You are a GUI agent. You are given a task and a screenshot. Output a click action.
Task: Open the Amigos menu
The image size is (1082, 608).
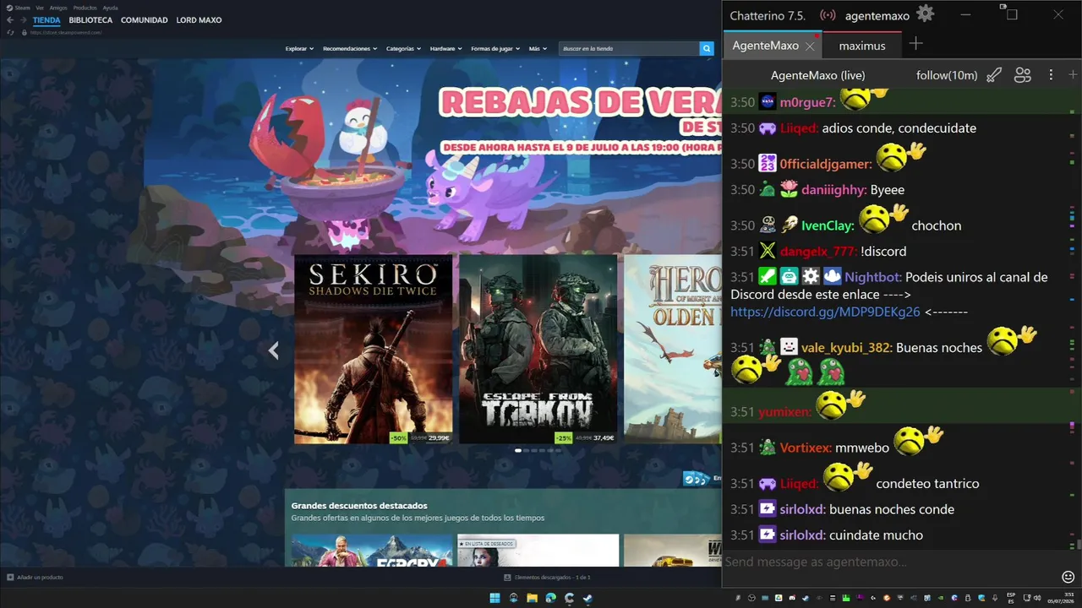coord(58,8)
